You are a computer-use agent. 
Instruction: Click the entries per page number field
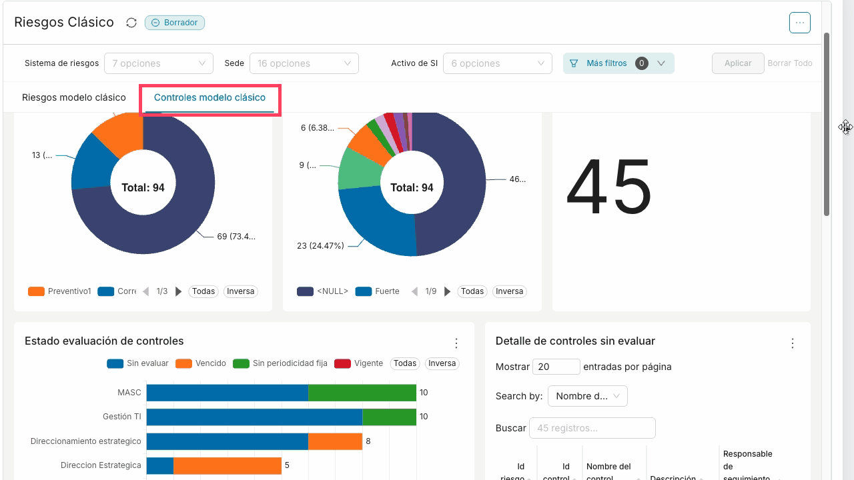point(556,367)
